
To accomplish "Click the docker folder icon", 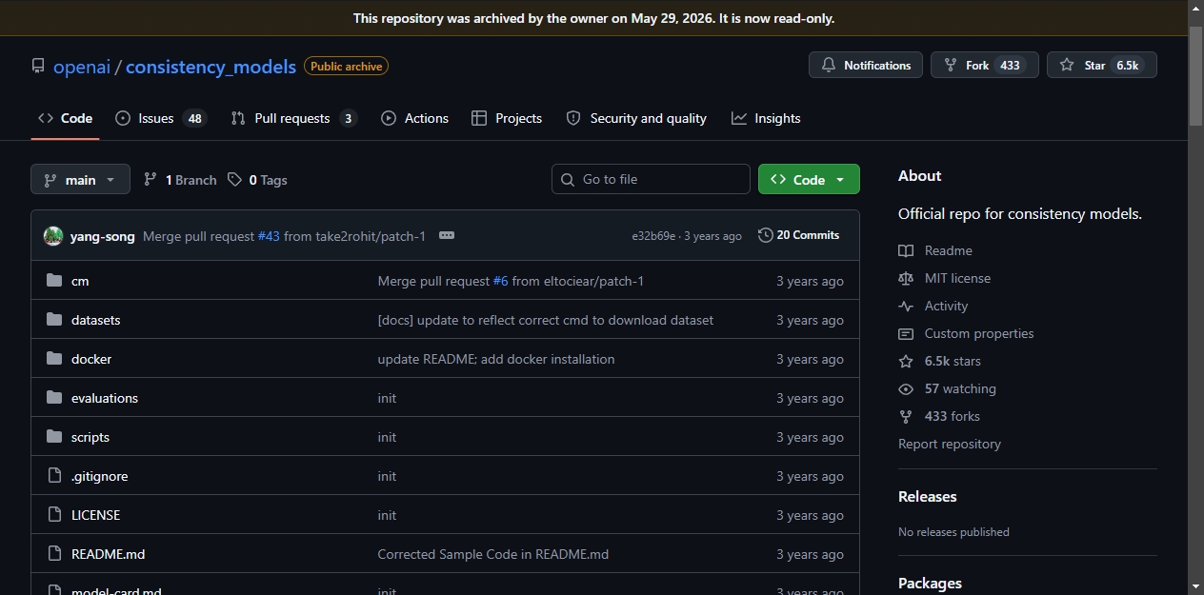I will coord(54,359).
